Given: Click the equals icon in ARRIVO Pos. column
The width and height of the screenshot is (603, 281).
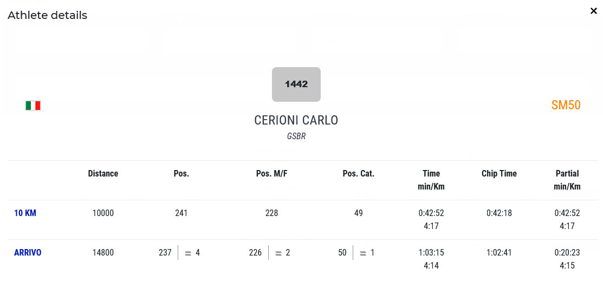Looking at the screenshot, I should (188, 253).
